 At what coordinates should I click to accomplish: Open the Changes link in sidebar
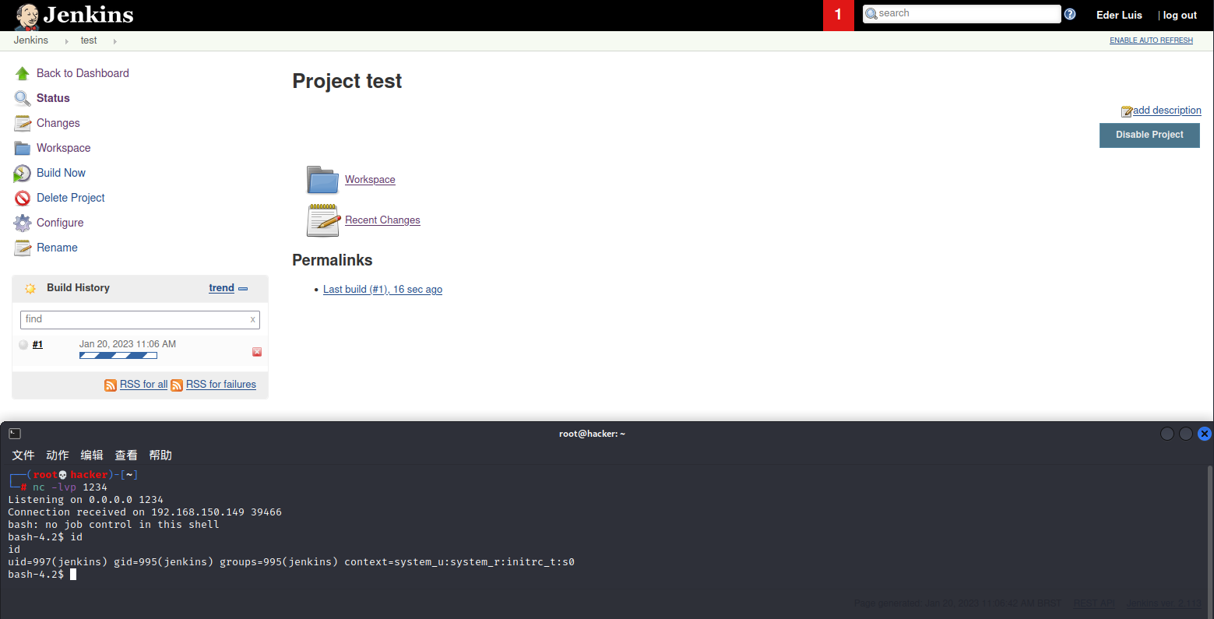click(58, 123)
